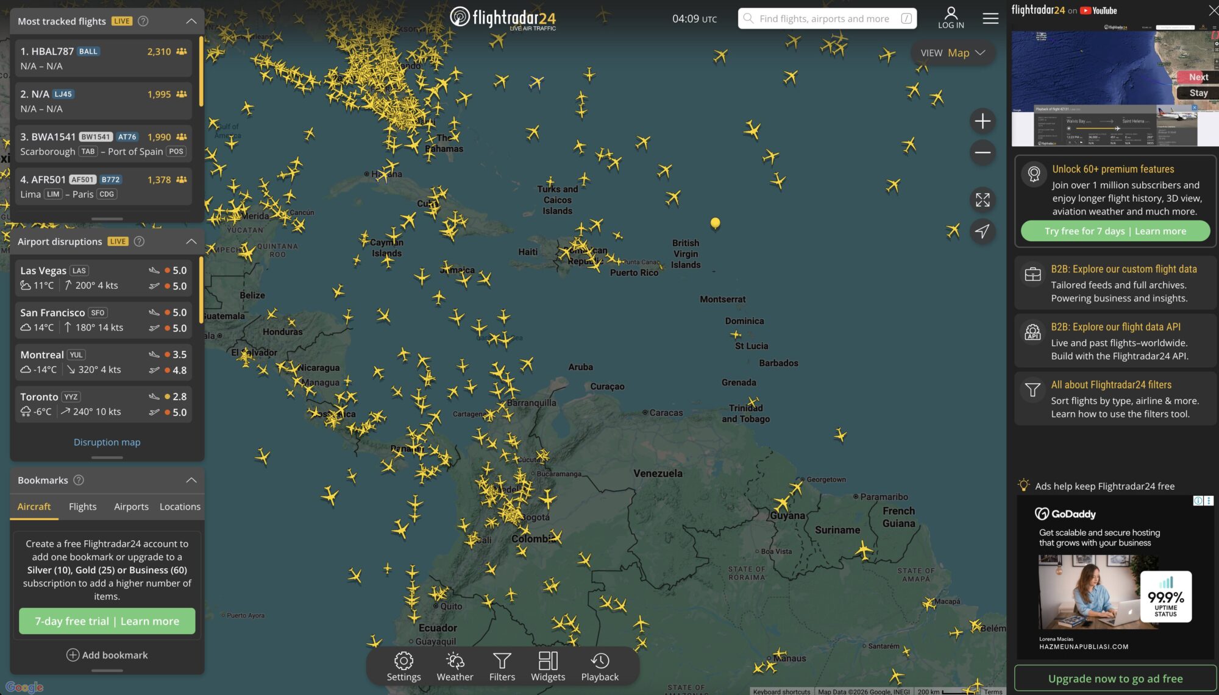The height and width of the screenshot is (695, 1219).
Task: Collapse the Most tracked flights panel
Action: 191,21
